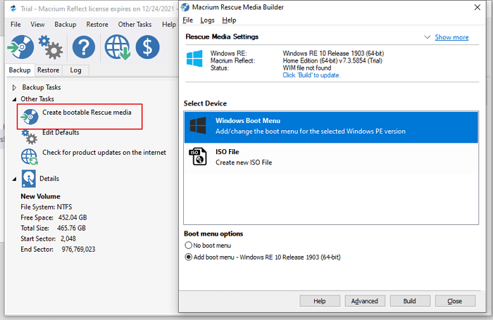Click the Windows logo in Rescue Media Settings
The width and height of the screenshot is (493, 320).
click(x=194, y=58)
